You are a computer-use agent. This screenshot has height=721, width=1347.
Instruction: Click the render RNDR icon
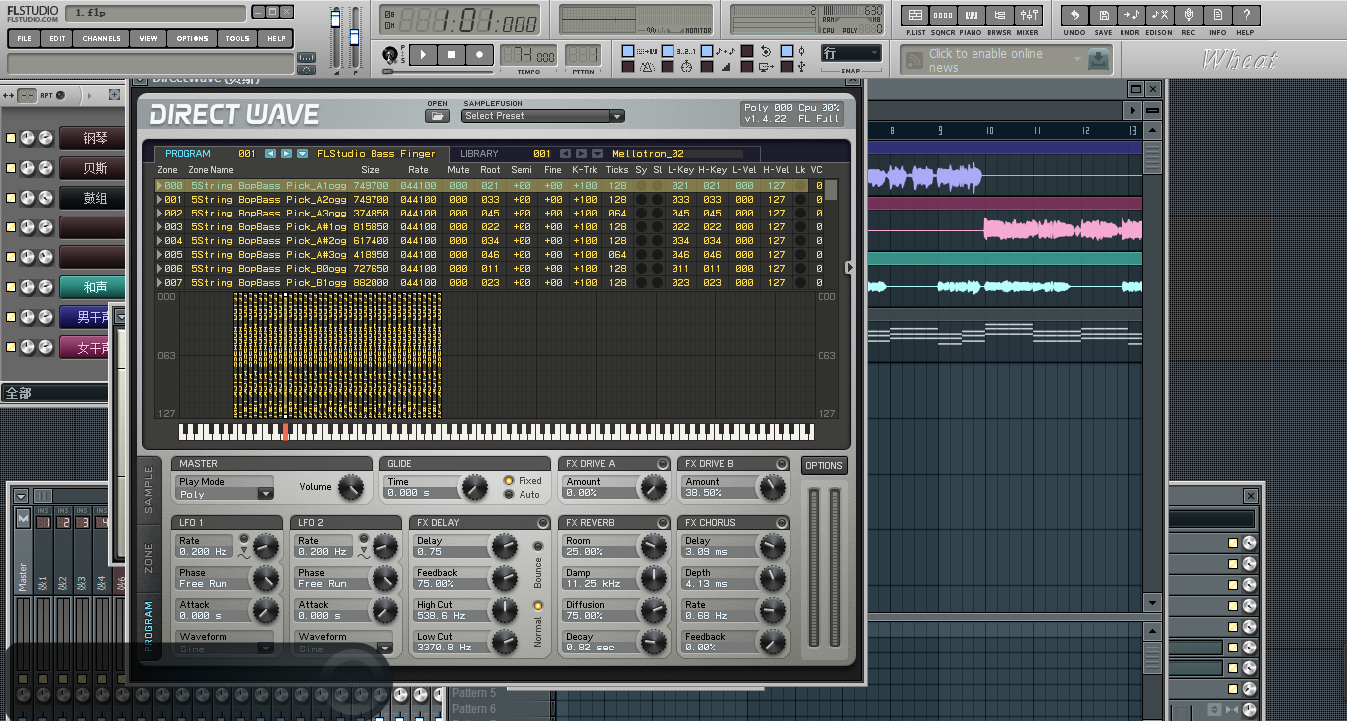point(1130,15)
